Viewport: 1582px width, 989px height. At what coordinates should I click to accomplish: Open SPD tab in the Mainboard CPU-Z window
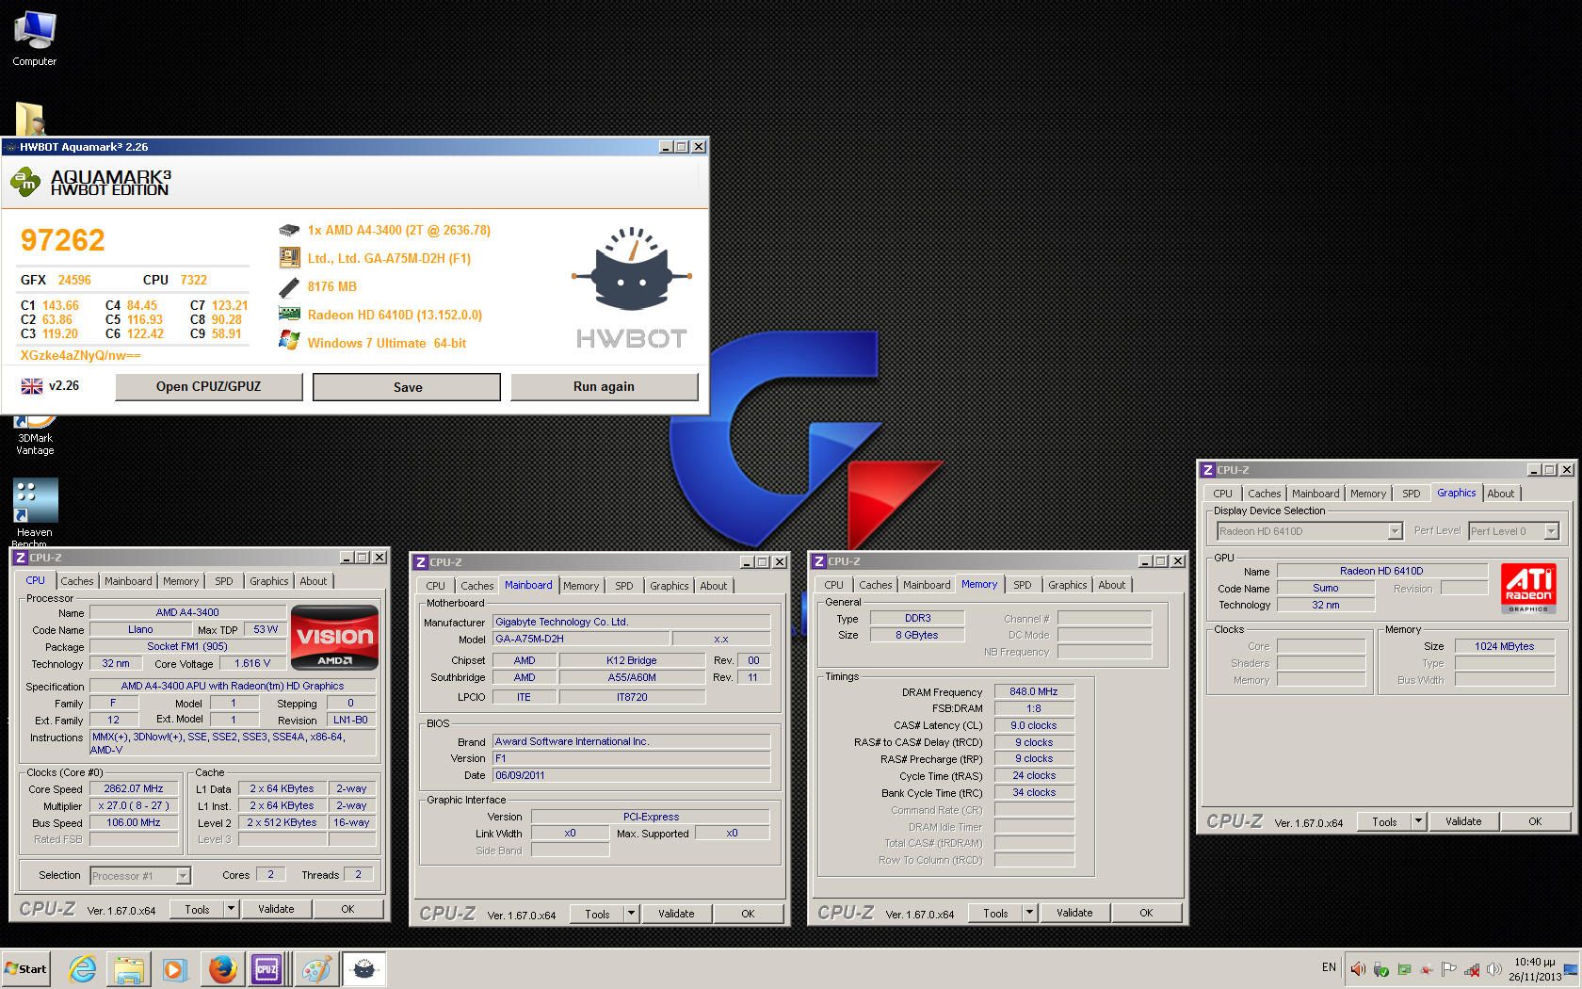click(624, 586)
